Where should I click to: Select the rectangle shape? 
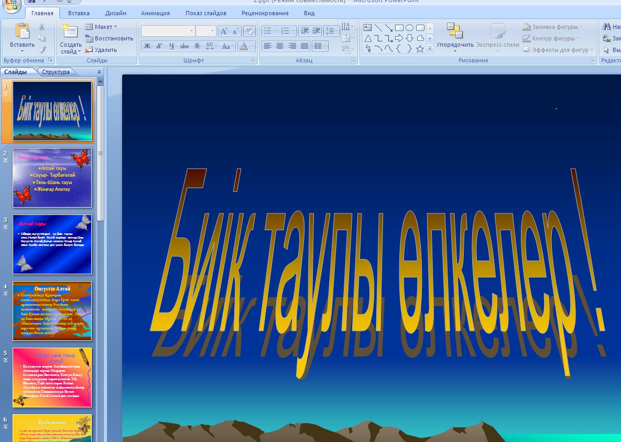[399, 28]
